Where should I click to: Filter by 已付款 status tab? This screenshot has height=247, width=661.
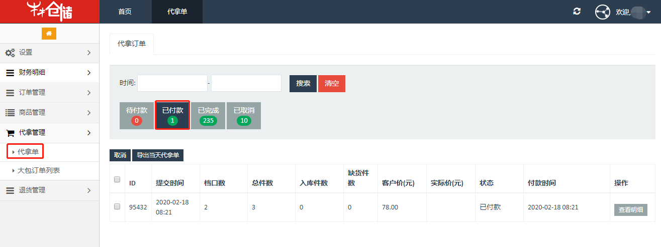[x=172, y=116]
